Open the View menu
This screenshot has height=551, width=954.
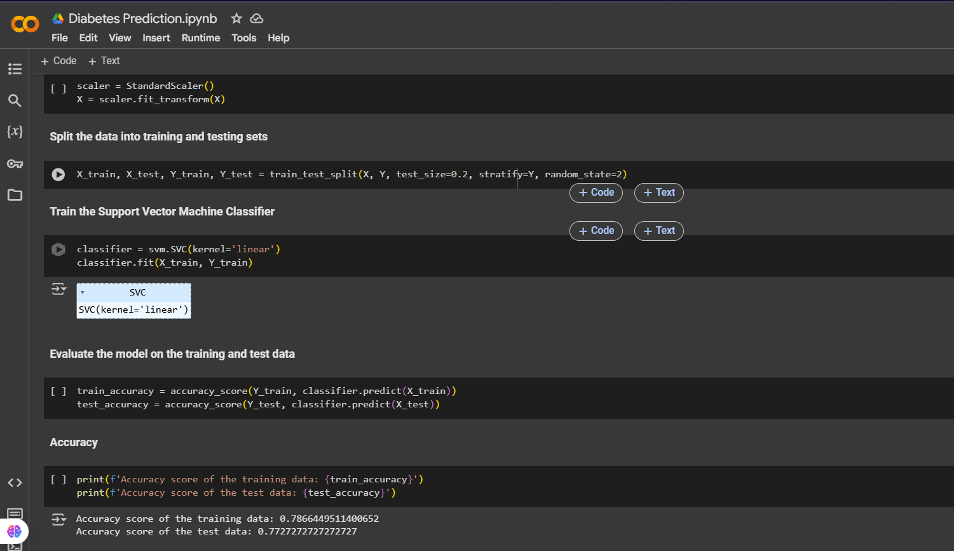(x=120, y=38)
